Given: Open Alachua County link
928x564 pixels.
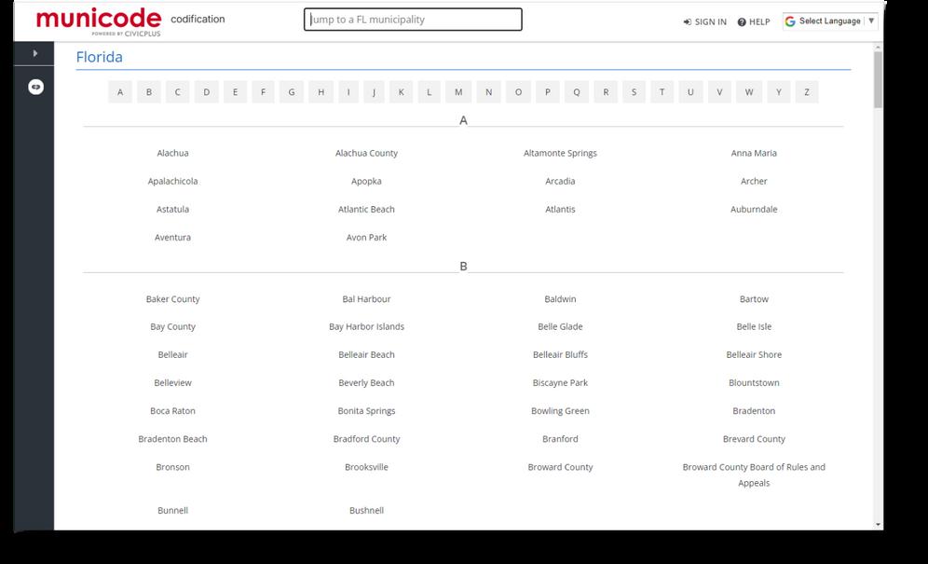Looking at the screenshot, I should tap(366, 153).
